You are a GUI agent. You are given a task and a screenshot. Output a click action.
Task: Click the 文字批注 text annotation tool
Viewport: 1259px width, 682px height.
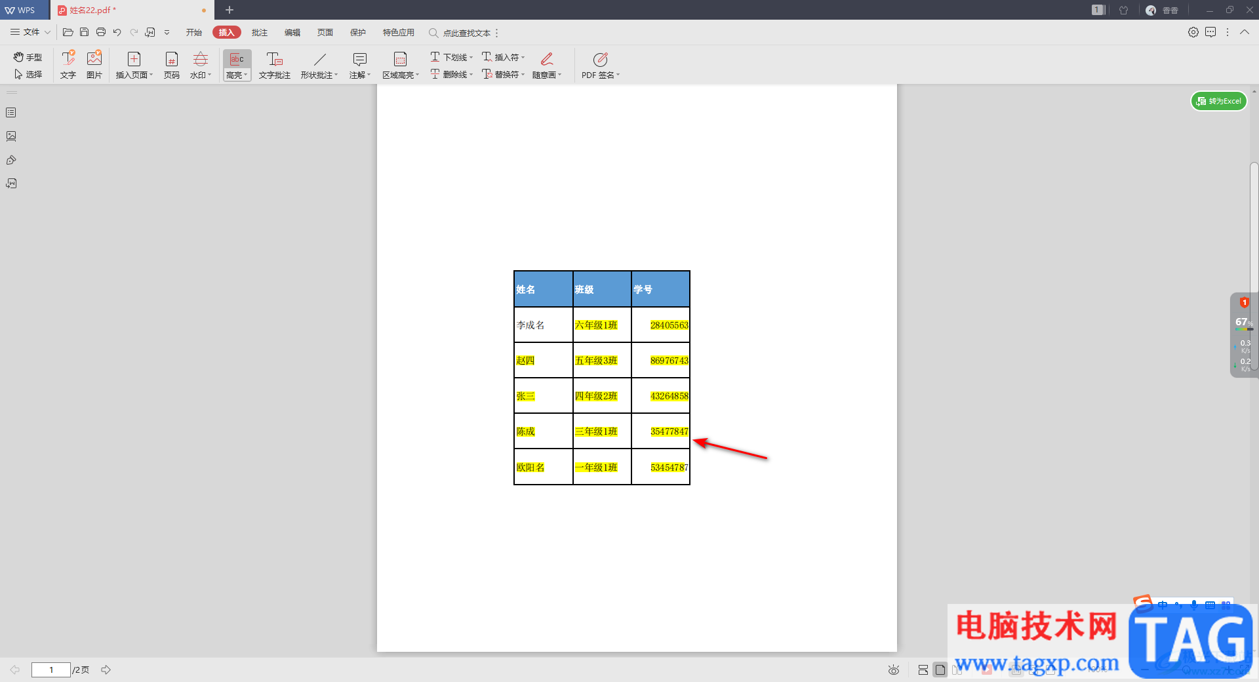[274, 65]
